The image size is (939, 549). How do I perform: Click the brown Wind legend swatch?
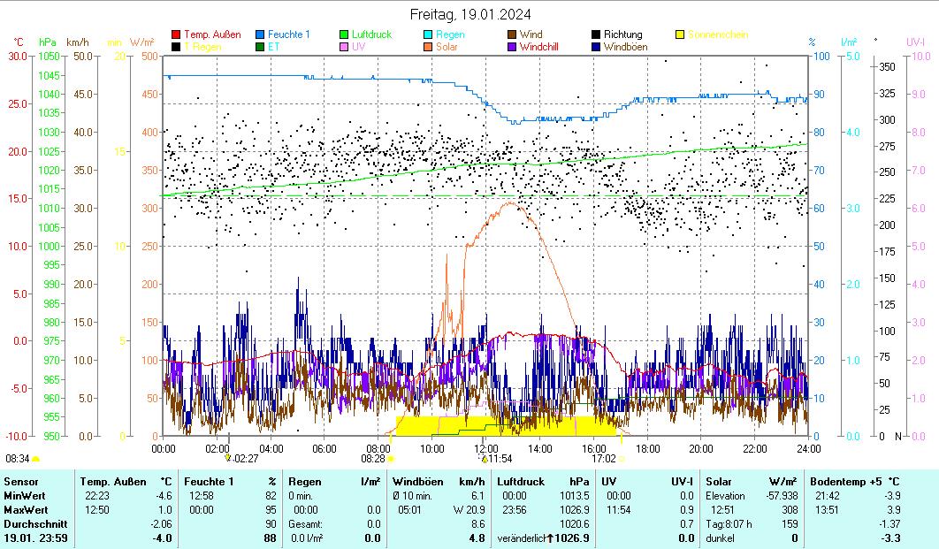tap(512, 35)
